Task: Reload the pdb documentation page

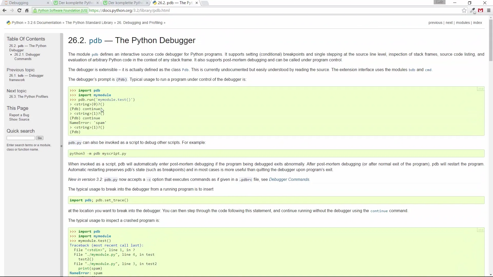Action: (19, 11)
